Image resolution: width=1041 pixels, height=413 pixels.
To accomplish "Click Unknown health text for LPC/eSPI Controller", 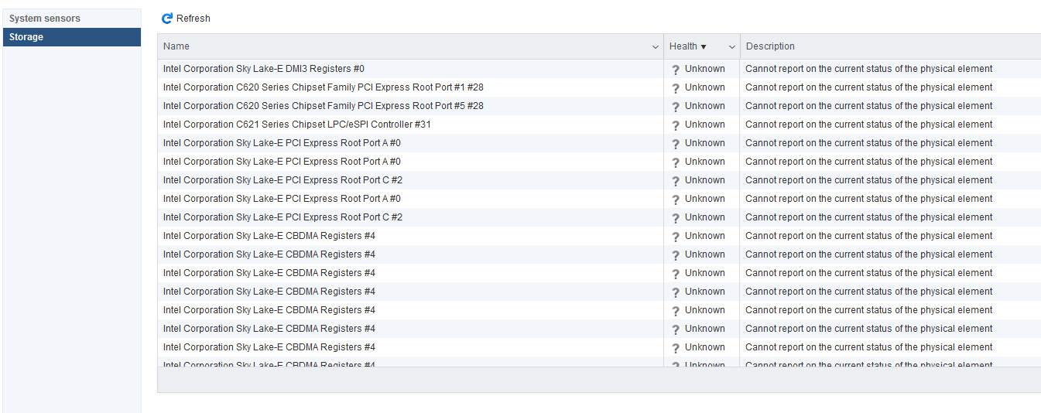I will pos(704,125).
